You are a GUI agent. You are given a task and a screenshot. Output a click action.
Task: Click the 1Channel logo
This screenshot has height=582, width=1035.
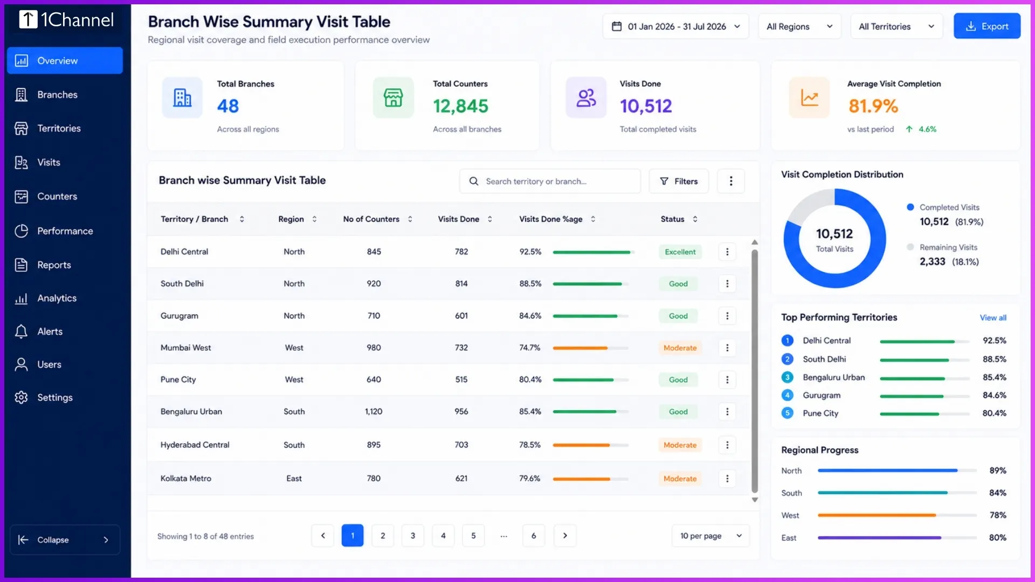pyautogui.click(x=66, y=19)
